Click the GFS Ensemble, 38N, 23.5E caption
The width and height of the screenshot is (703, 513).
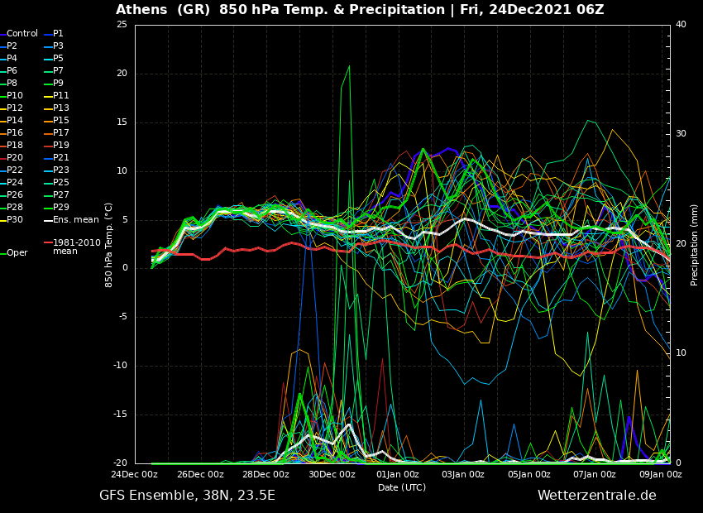[187, 496]
